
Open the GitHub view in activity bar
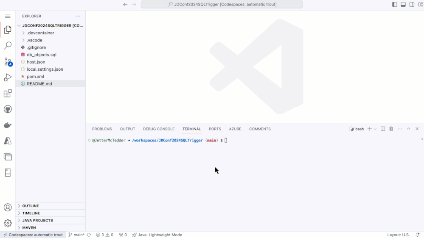click(8, 109)
